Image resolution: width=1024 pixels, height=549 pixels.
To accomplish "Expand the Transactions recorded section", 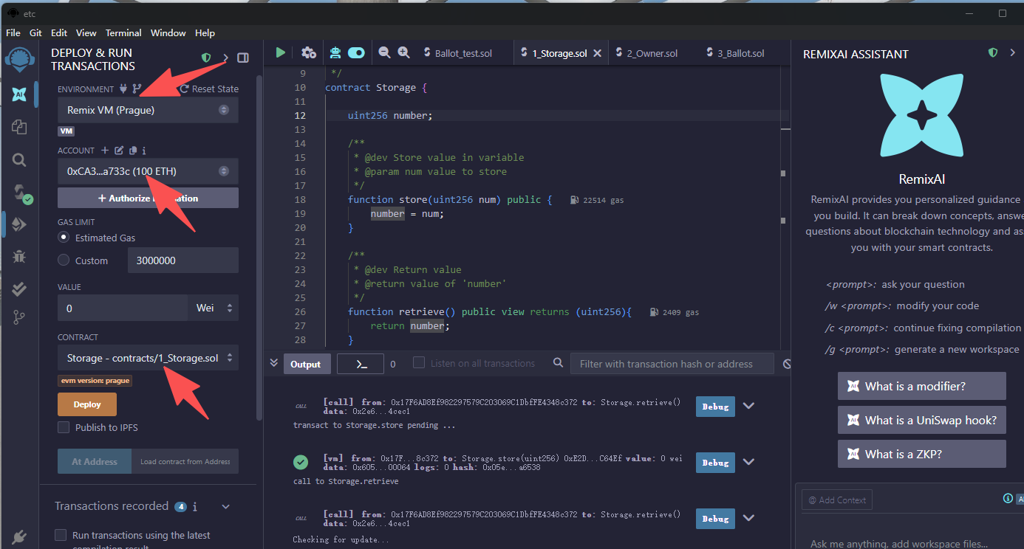I will coord(226,506).
